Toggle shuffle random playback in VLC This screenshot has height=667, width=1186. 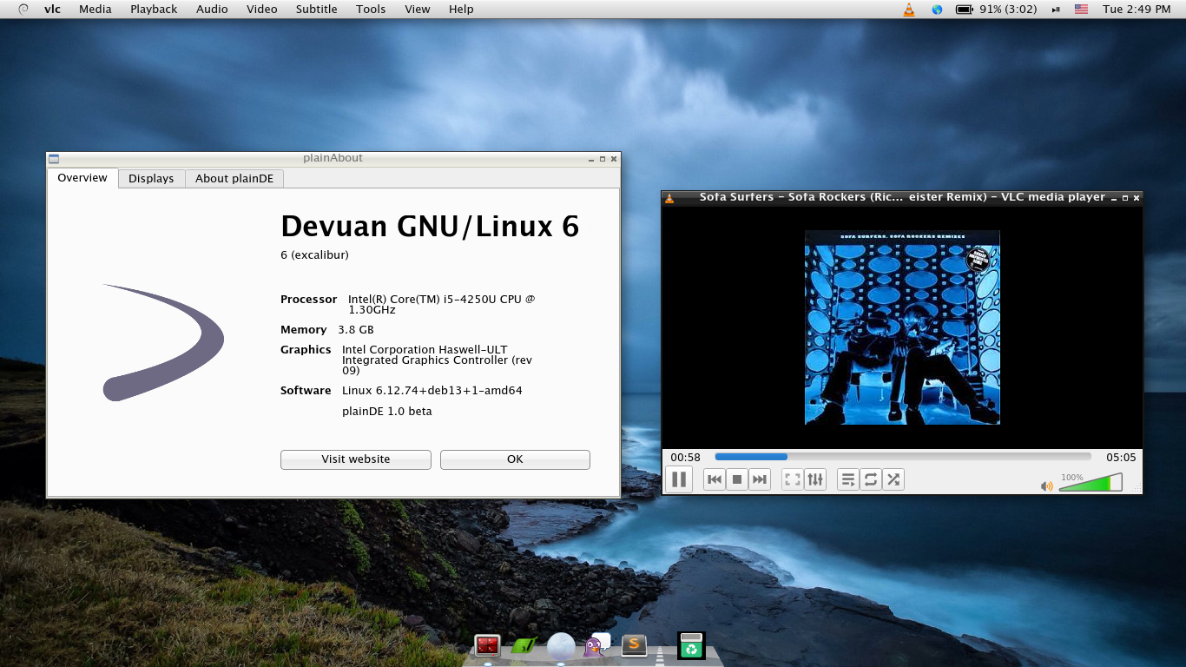(x=893, y=479)
